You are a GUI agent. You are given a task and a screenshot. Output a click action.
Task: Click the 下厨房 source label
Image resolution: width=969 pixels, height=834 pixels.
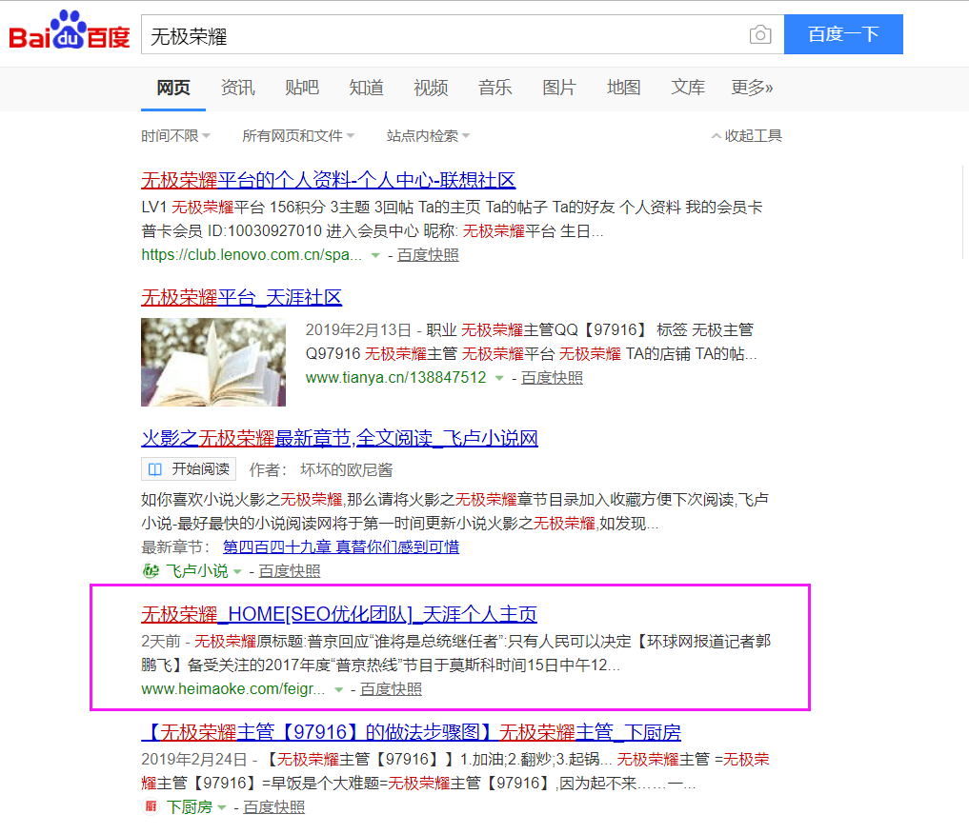[x=189, y=806]
